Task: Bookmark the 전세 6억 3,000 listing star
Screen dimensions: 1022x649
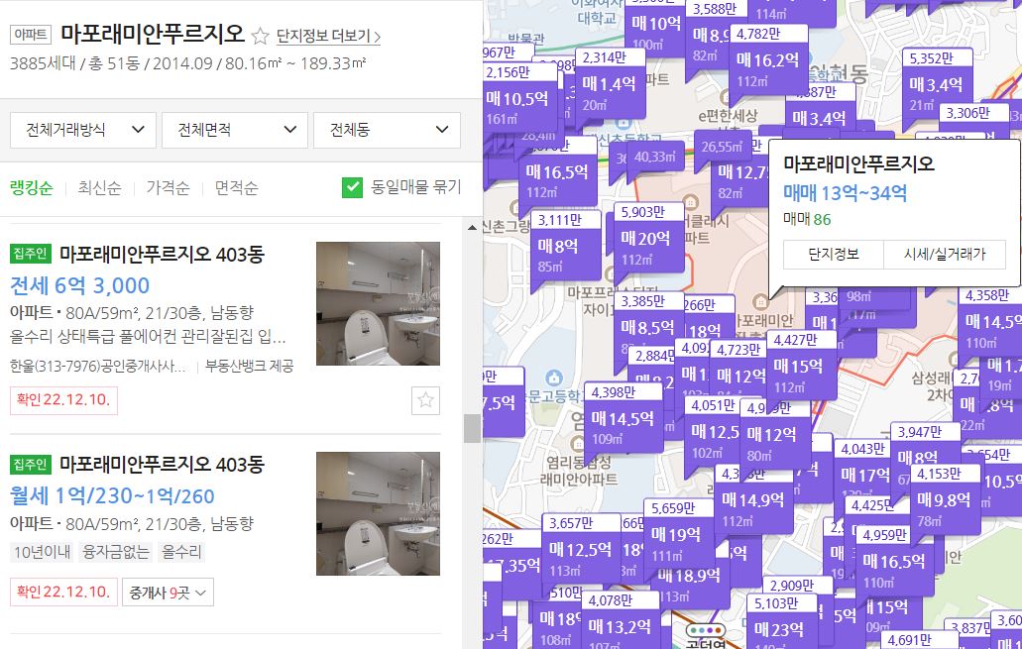Action: click(425, 400)
